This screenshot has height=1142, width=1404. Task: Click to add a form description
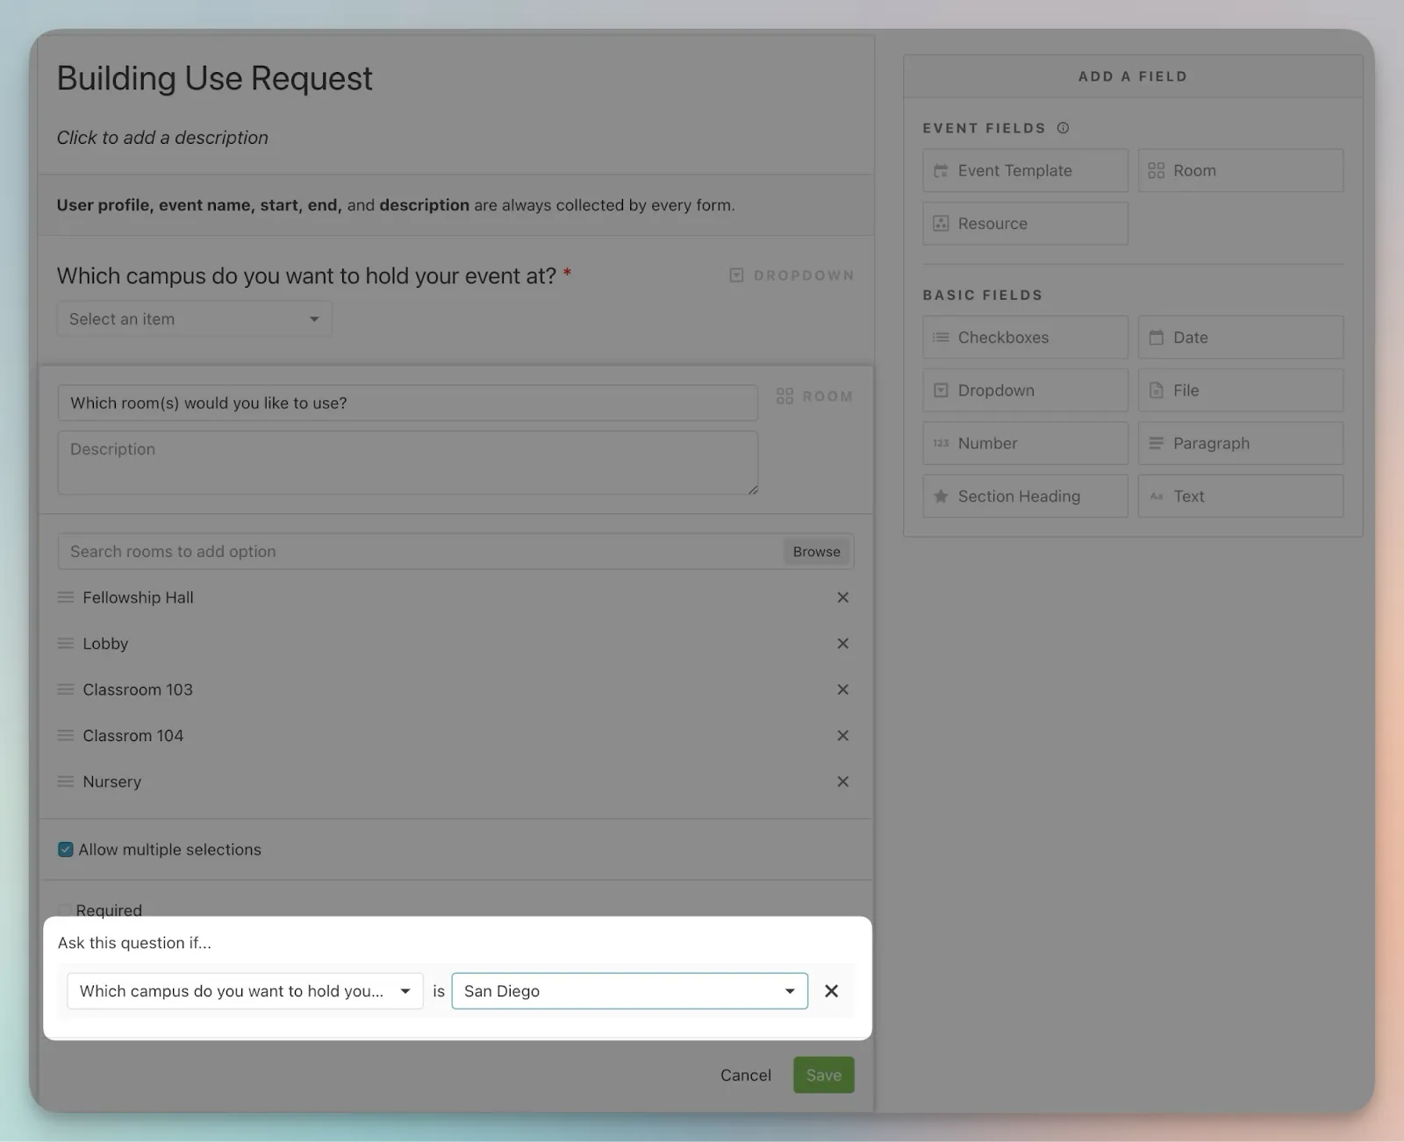(x=162, y=138)
